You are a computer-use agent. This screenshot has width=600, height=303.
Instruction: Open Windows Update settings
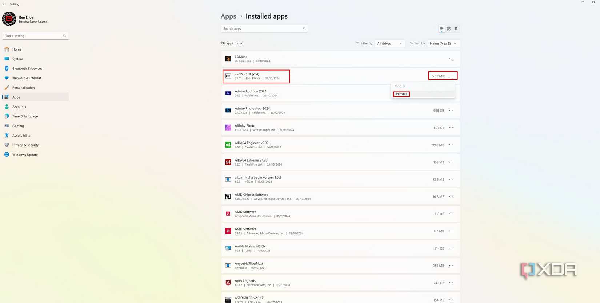pos(35,155)
